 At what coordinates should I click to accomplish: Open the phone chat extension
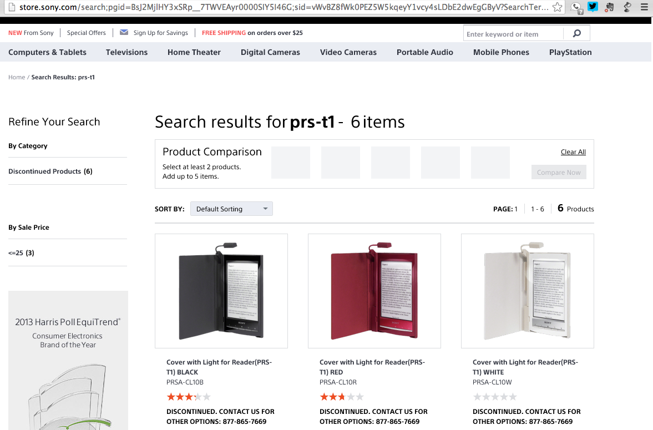(577, 7)
